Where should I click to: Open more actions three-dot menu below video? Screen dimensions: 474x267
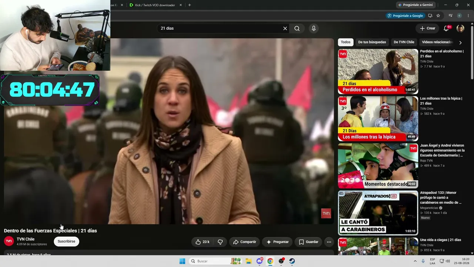[329, 242]
